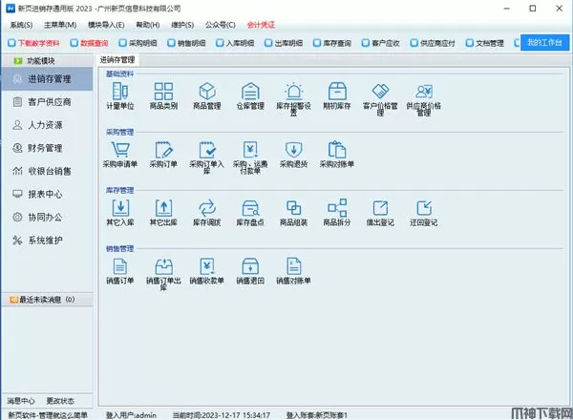
Task: Open the 还回登记 icon
Action: tap(424, 207)
